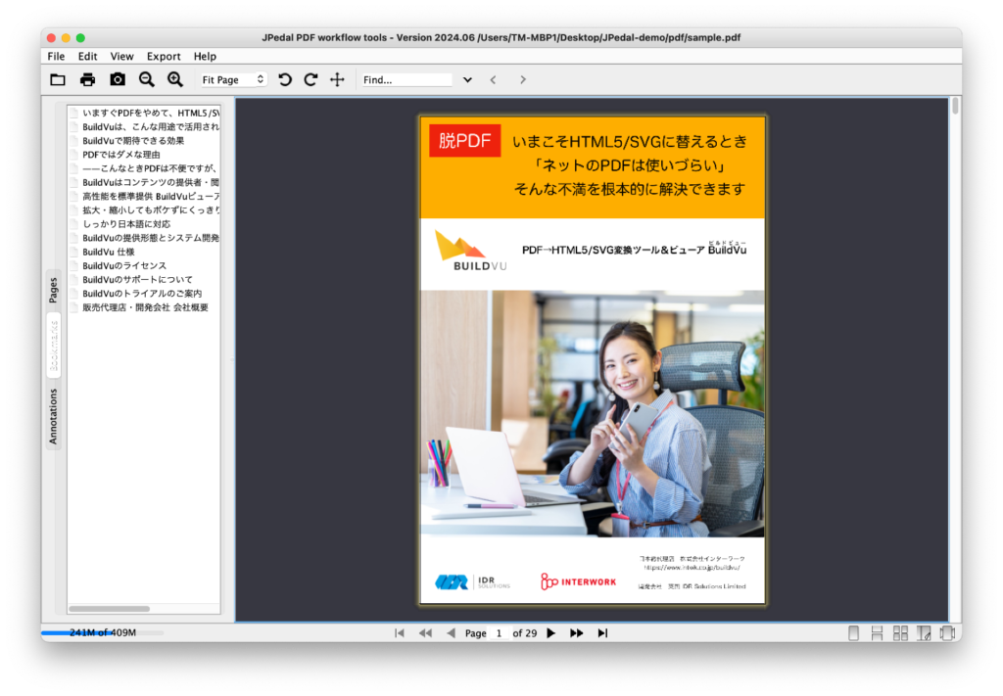Open the Export menu
The height and width of the screenshot is (696, 1003).
164,56
